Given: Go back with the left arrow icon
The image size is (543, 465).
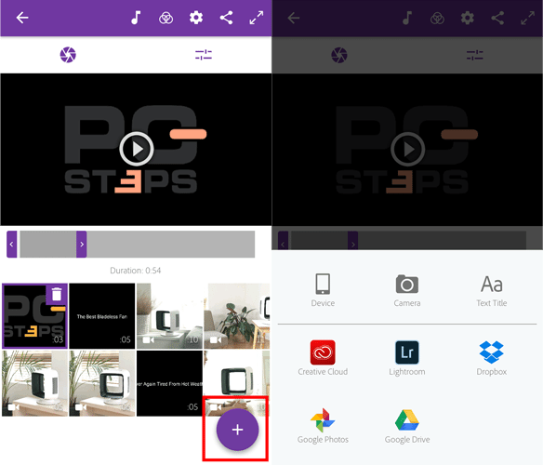Looking at the screenshot, I should pos(22,18).
